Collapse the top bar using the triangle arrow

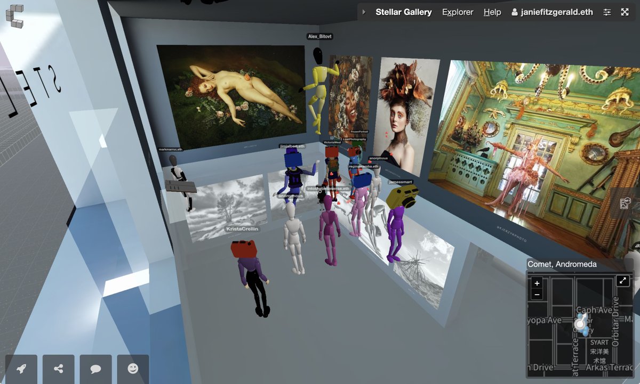[364, 12]
